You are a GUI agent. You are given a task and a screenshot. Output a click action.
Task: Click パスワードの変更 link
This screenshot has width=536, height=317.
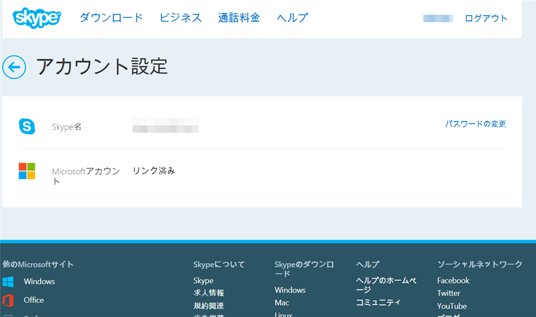coord(475,124)
